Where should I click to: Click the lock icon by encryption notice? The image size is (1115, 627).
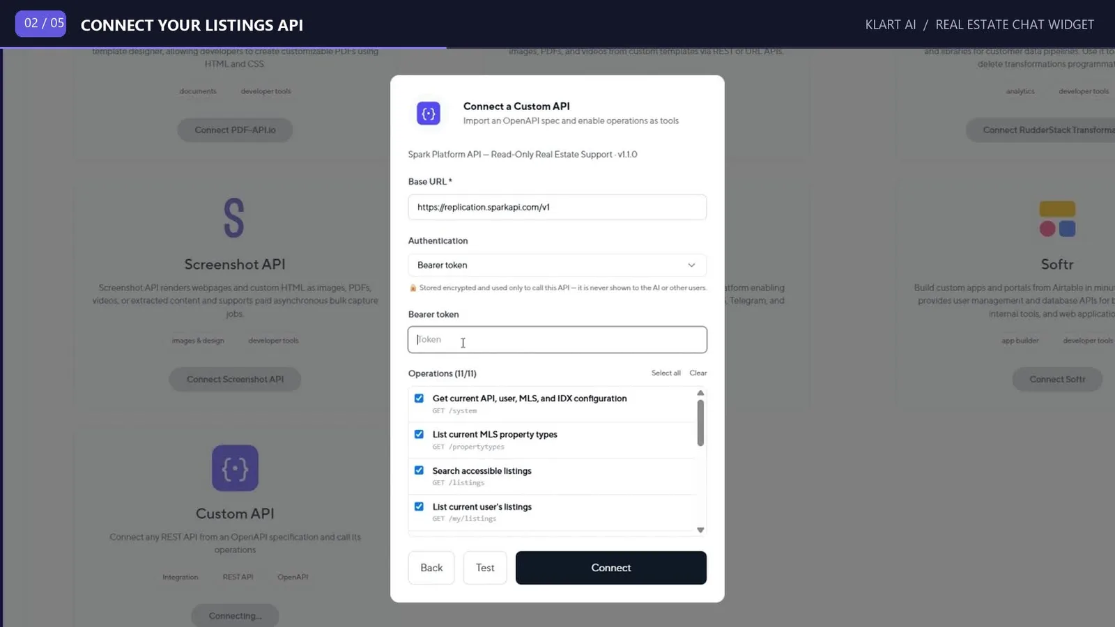(413, 288)
